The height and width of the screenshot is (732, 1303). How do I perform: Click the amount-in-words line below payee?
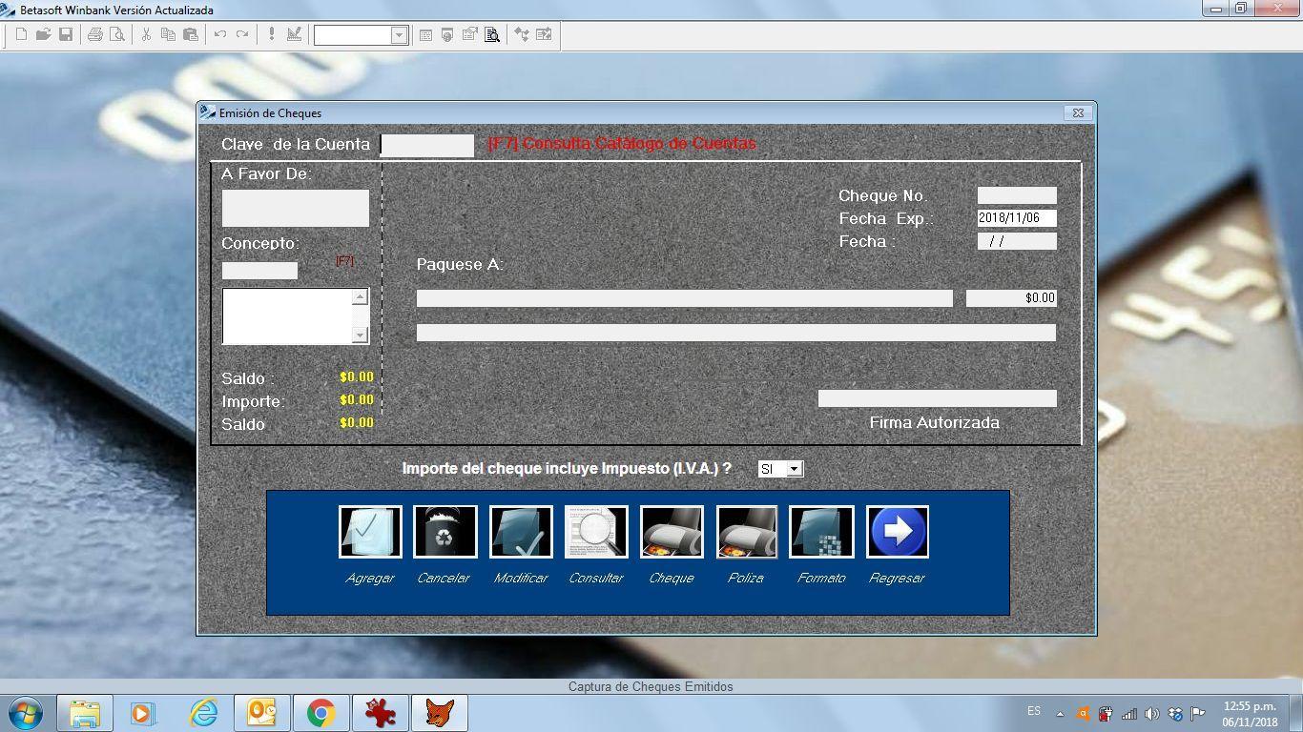pos(736,333)
